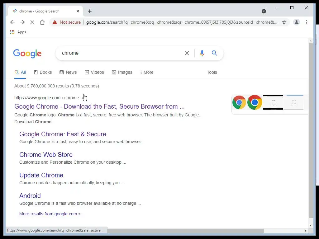Open the Chrome three-dot menu
The height and width of the screenshot is (239, 319).
click(307, 22)
